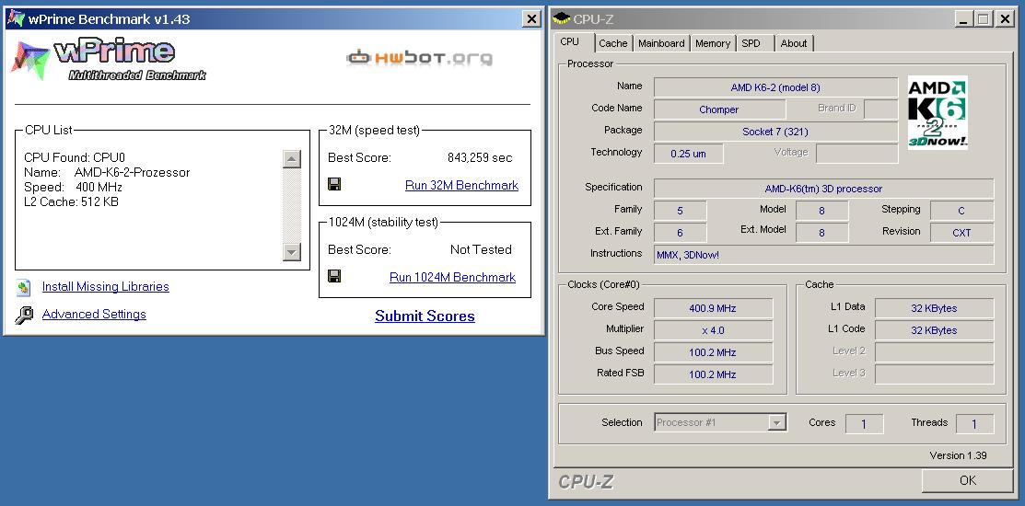
Task: Close the CPU-Z window
Action: click(x=1005, y=19)
